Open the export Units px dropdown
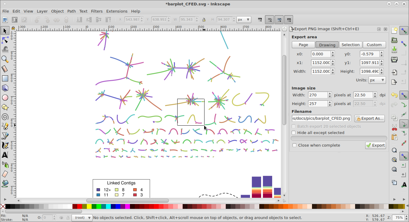409x222 pixels. (x=377, y=80)
